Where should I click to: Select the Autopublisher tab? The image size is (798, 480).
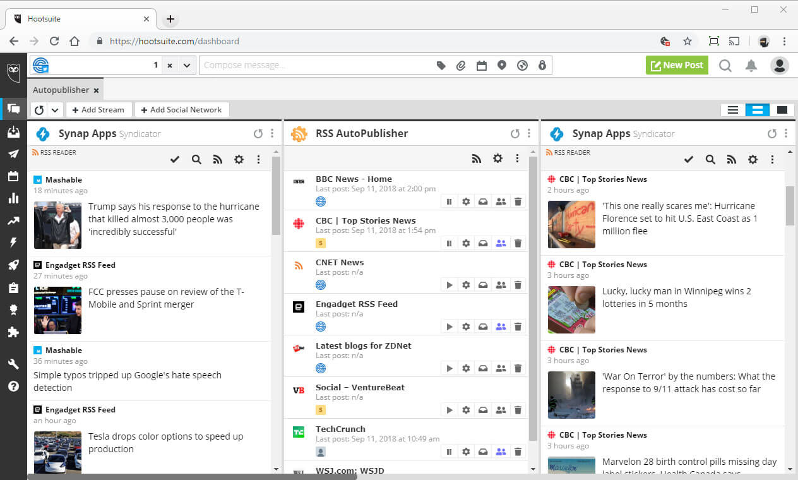[61, 90]
